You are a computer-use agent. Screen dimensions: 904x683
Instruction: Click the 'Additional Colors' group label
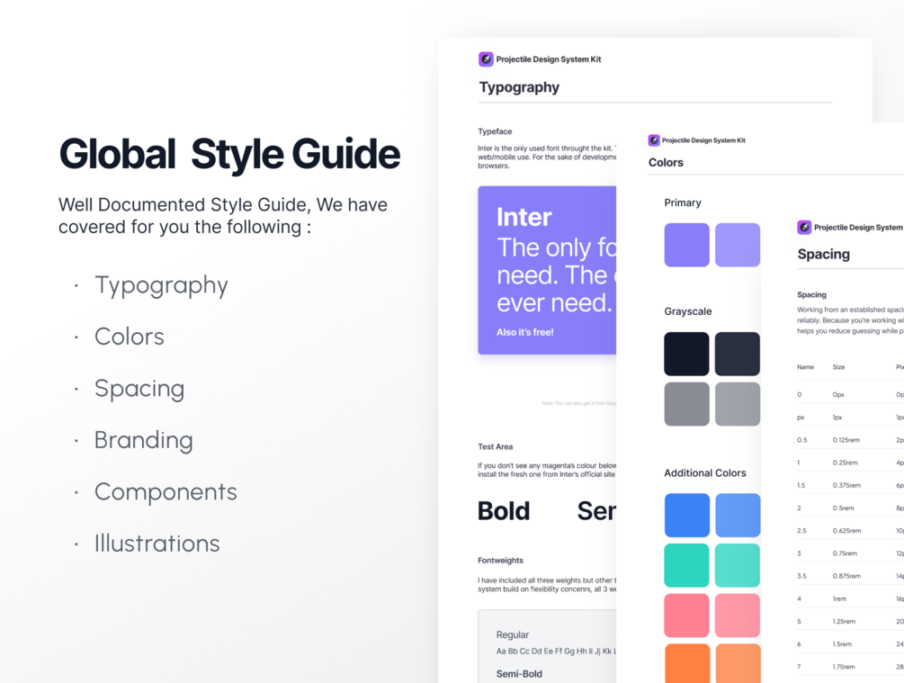coord(705,473)
